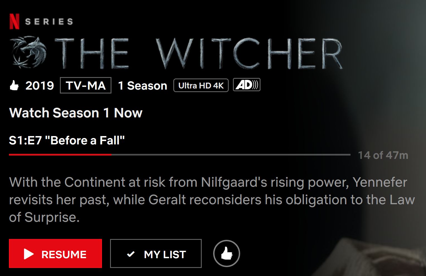The image size is (426, 276).
Task: Click the 14 of 47m time indicator
Action: pyautogui.click(x=383, y=155)
